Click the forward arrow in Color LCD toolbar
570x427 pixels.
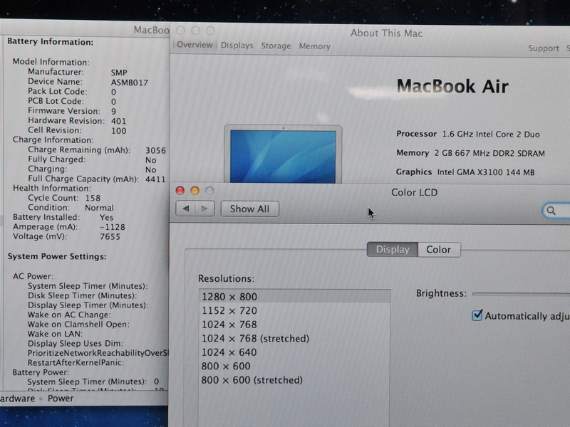pyautogui.click(x=204, y=209)
